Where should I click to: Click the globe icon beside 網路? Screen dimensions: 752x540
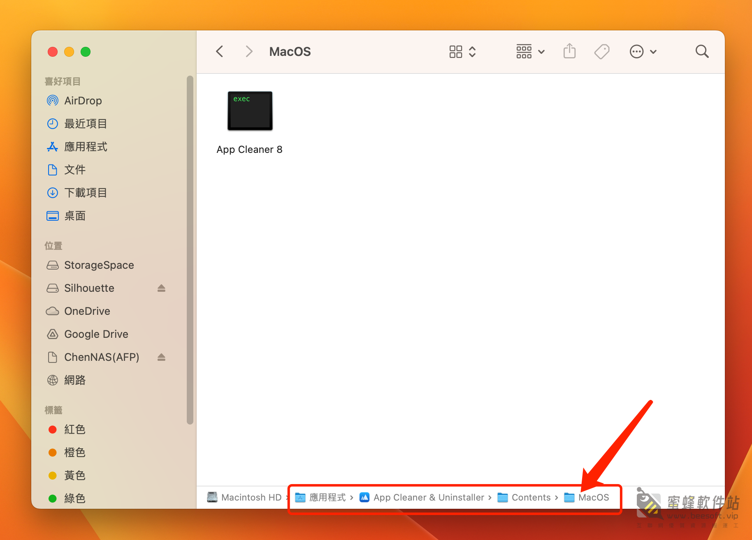(53, 380)
